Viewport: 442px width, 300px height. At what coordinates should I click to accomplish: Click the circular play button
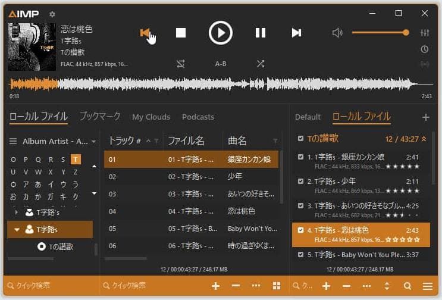(221, 33)
